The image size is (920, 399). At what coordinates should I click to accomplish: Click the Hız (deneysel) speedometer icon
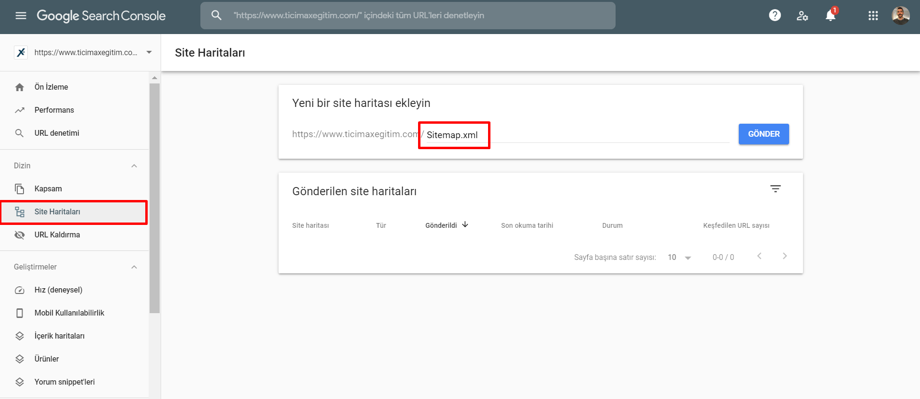coord(20,290)
